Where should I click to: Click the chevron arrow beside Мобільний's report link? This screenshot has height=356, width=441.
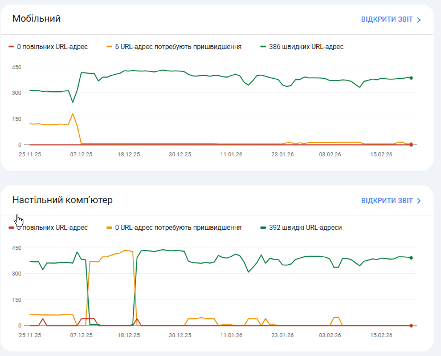pyautogui.click(x=419, y=20)
